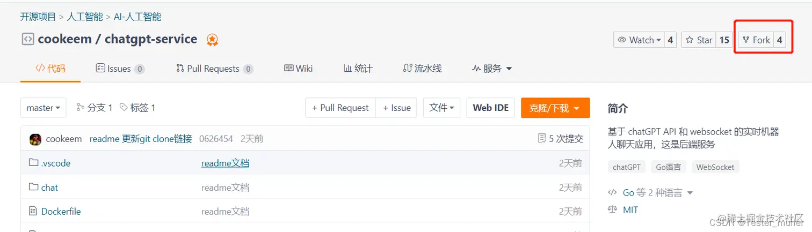The image size is (812, 232).
Task: Click the + Issue button
Action: click(397, 108)
